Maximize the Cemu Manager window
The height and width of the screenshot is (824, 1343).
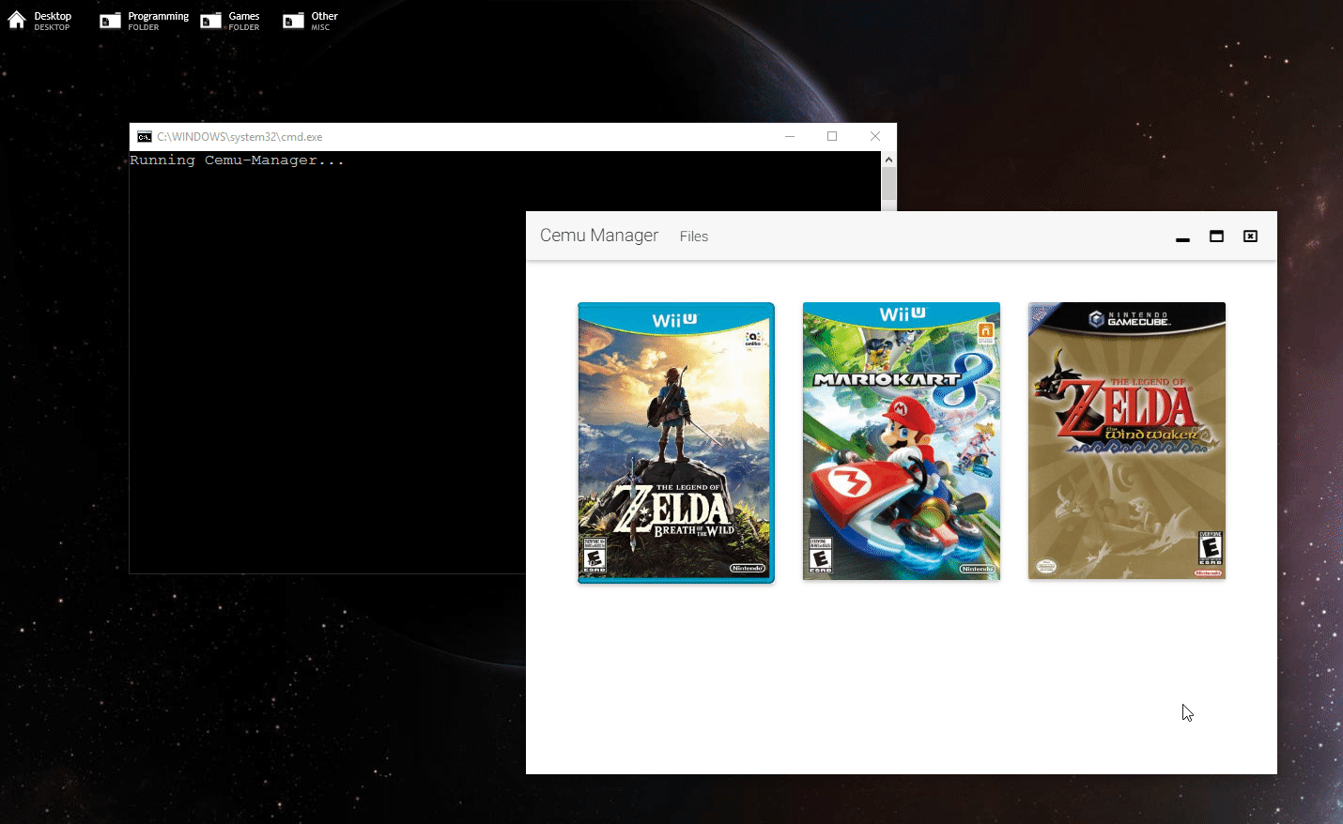1216,237
